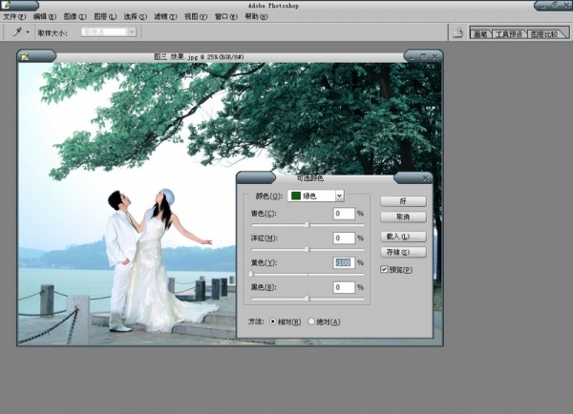Open the 文件(F) menu
Viewport: 573px width, 414px height.
point(14,16)
